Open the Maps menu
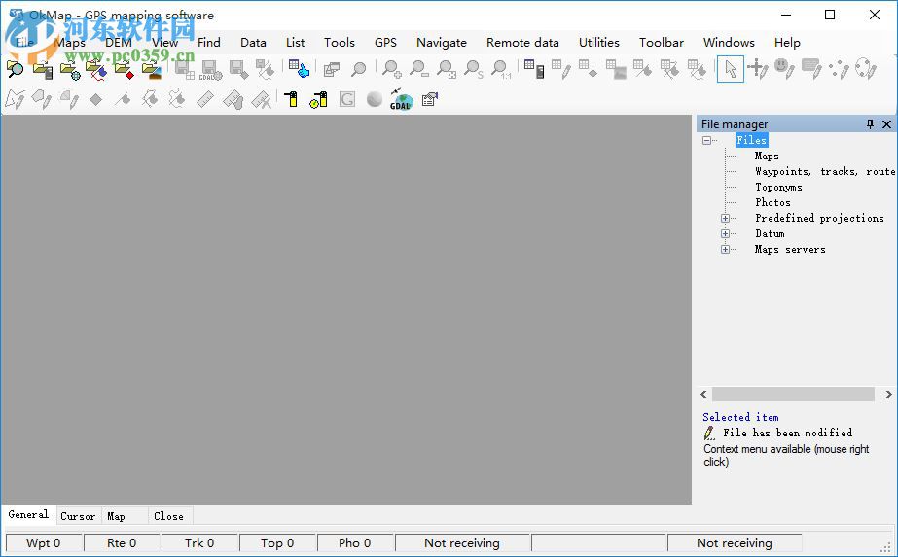The height and width of the screenshot is (557, 898). pos(69,43)
